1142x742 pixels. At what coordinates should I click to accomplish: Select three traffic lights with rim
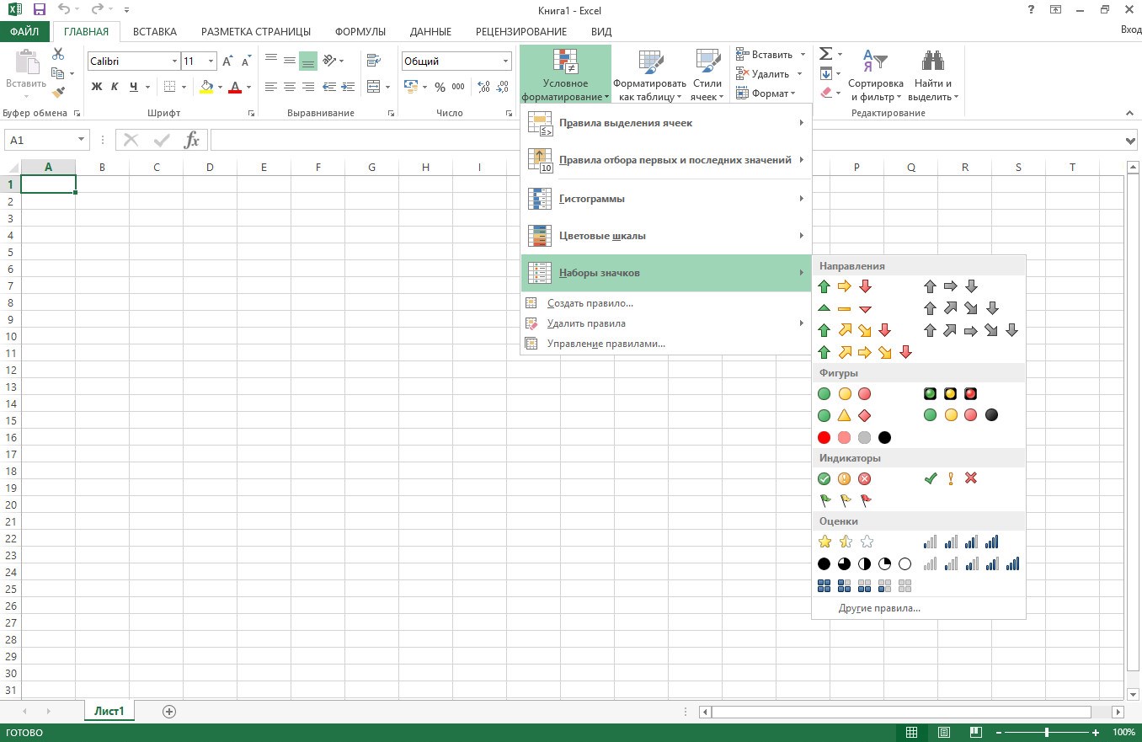click(x=950, y=393)
